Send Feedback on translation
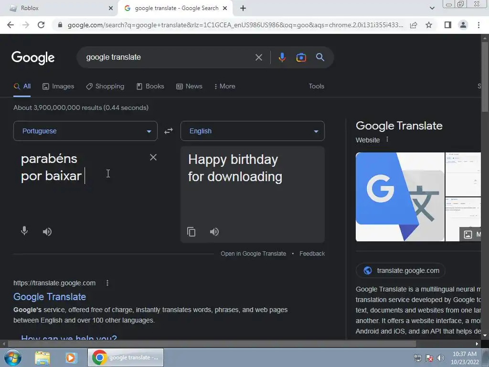Image resolution: width=489 pixels, height=367 pixels. click(312, 254)
